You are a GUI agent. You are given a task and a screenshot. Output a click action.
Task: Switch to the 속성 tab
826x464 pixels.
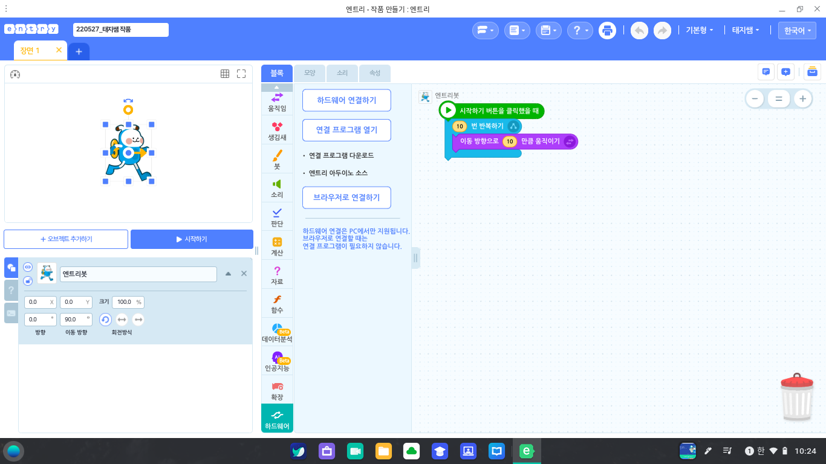pos(375,73)
